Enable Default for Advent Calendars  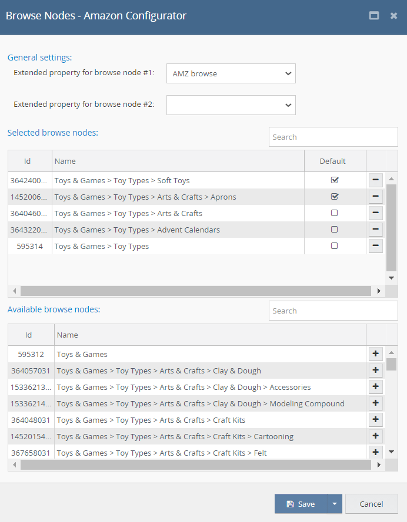click(x=335, y=230)
